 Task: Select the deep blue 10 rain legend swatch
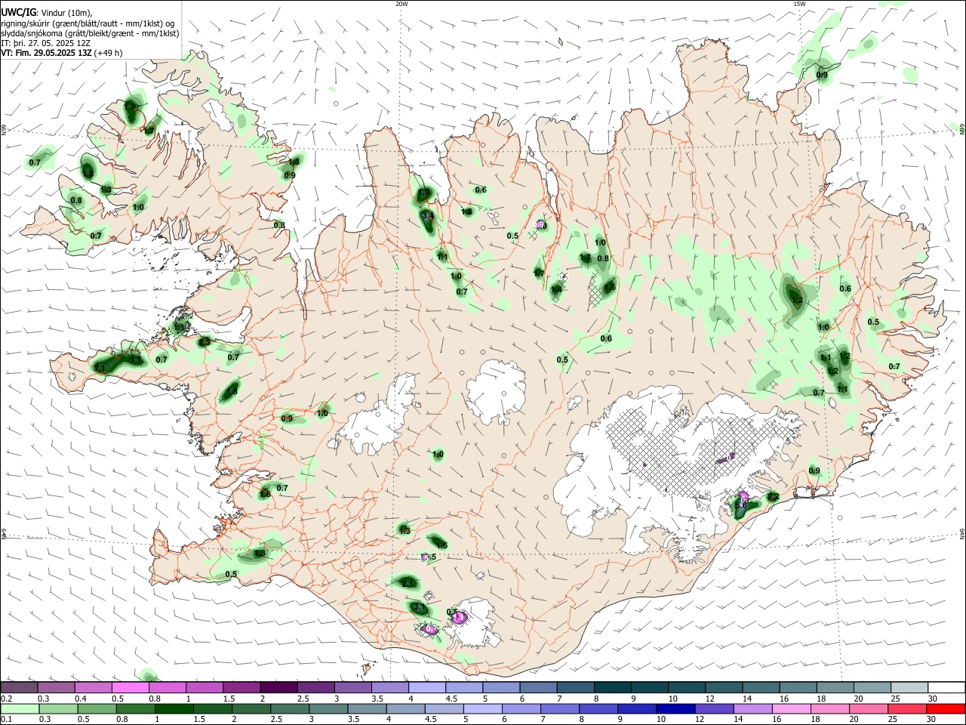click(x=675, y=709)
